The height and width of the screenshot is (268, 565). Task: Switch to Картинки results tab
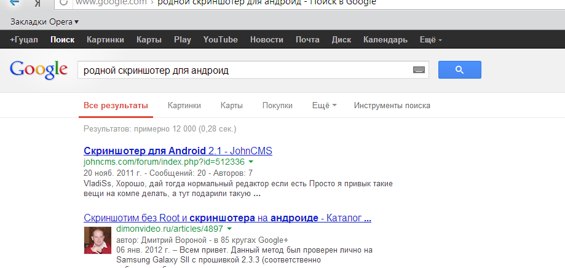(x=184, y=105)
